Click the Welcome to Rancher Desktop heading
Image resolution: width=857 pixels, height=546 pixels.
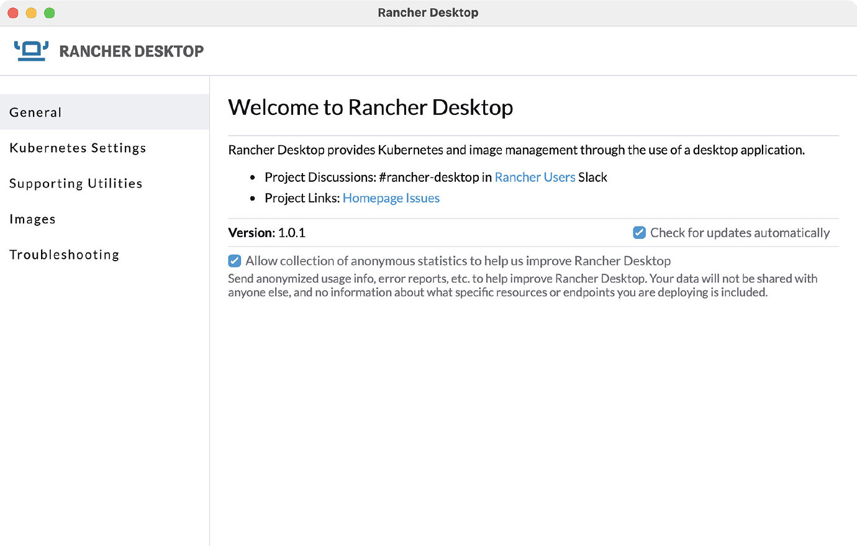[370, 107]
